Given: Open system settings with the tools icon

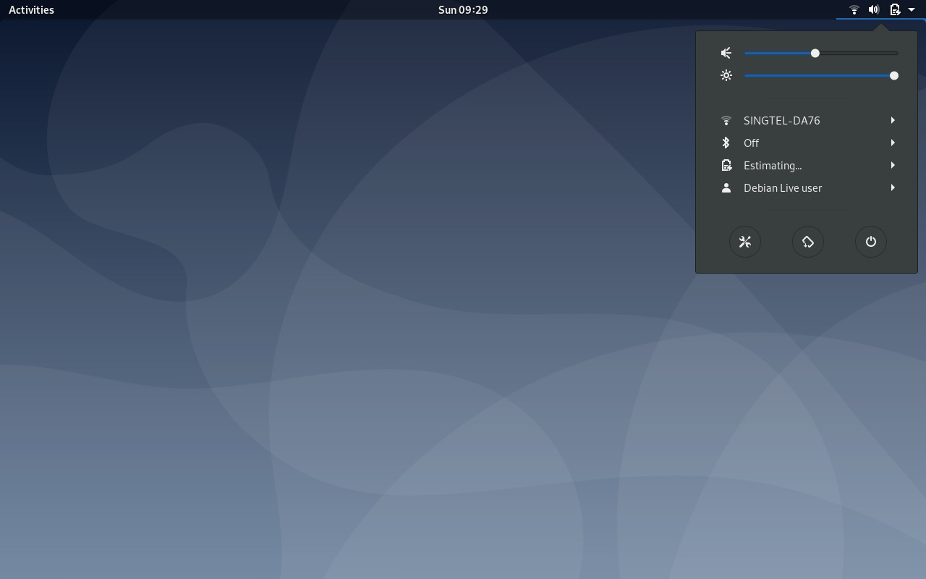Looking at the screenshot, I should click(x=745, y=242).
